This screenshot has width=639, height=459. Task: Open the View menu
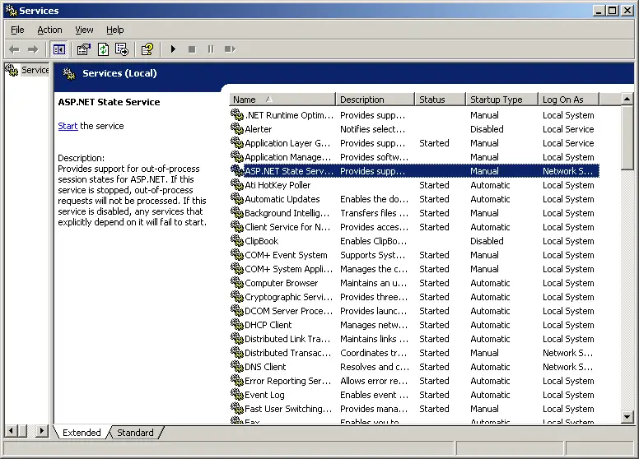[84, 30]
